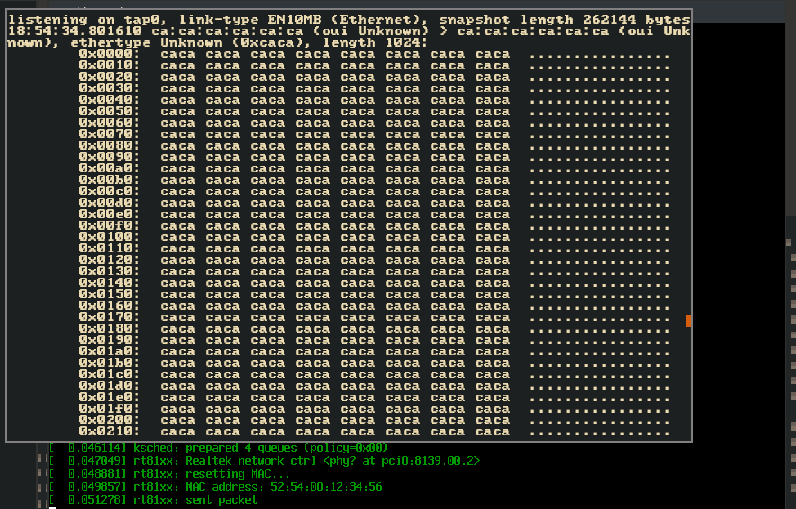Click 'snapshot length 262144 bytes' text
This screenshot has height=509, width=796.
point(565,20)
